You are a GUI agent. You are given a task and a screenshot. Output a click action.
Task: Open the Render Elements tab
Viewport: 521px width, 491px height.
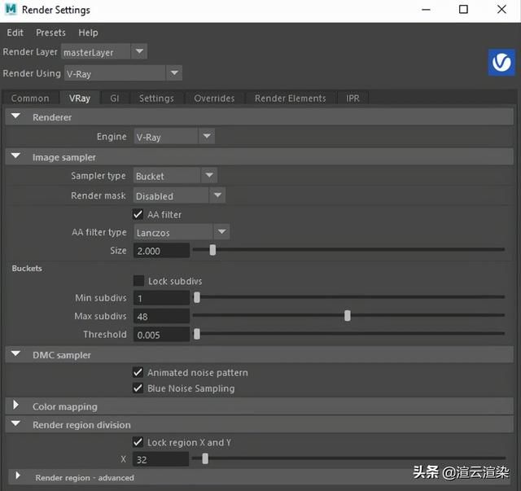(x=290, y=99)
